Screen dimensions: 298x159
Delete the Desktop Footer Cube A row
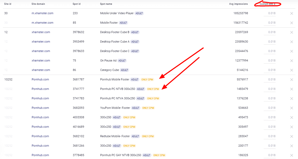click(x=291, y=42)
